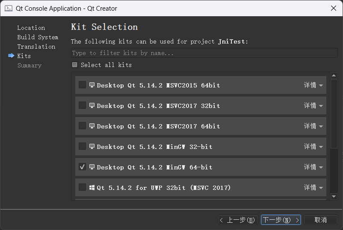
Task: Click the filter kits by name field
Action: point(204,53)
